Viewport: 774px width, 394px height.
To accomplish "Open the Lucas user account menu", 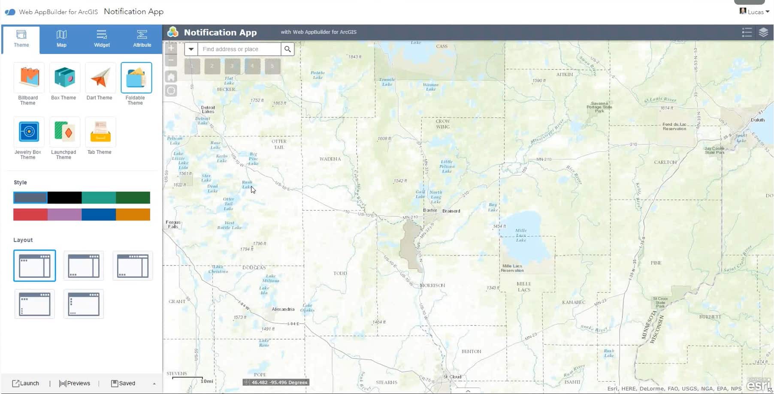I will click(755, 12).
